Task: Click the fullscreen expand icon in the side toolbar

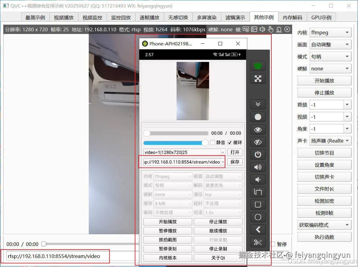Action: click(258, 78)
